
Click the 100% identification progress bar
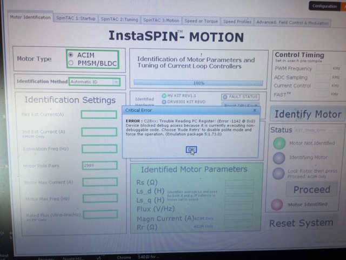point(198,83)
